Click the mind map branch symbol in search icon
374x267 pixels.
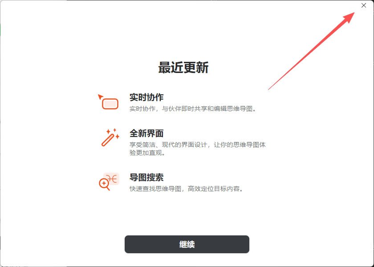[112, 178]
